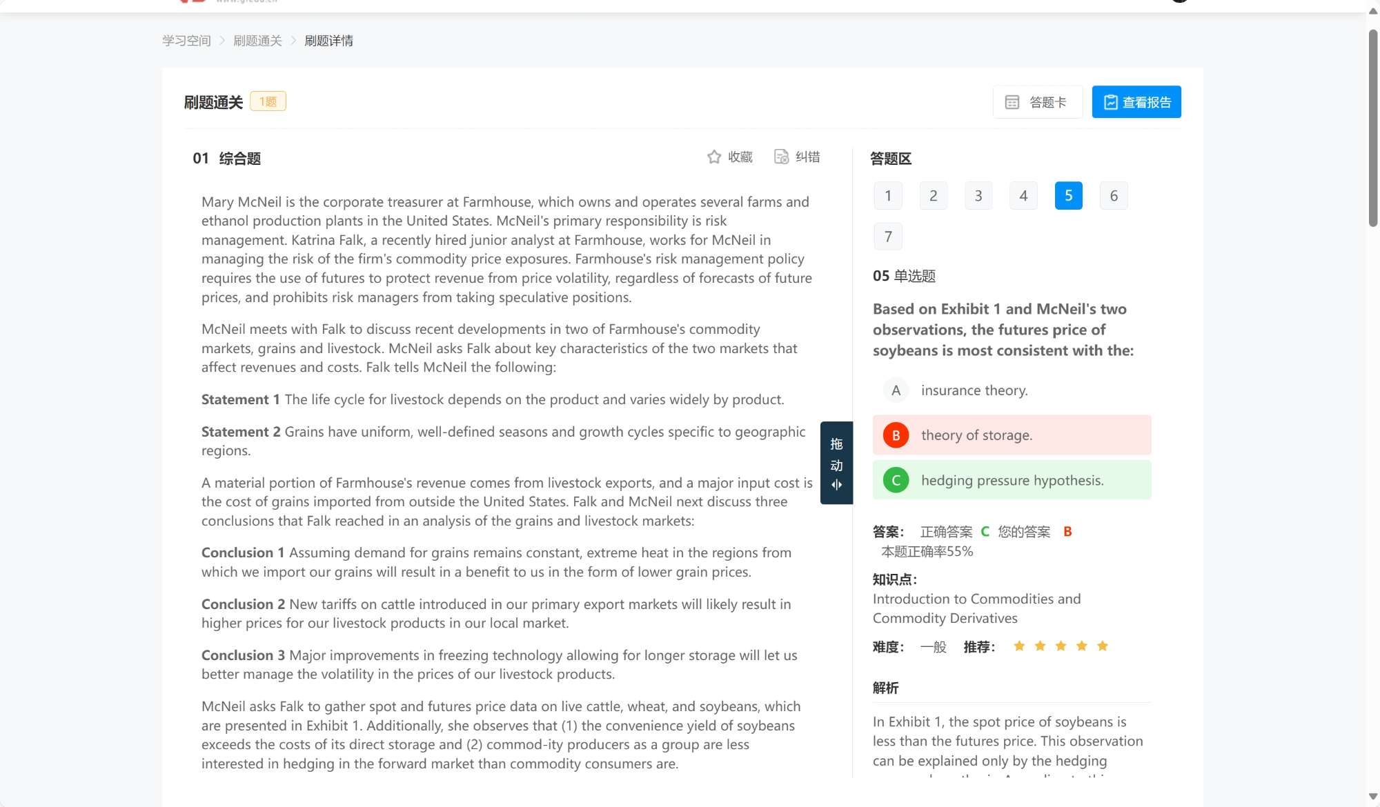
Task: Open the answer card icon
Action: [1012, 103]
